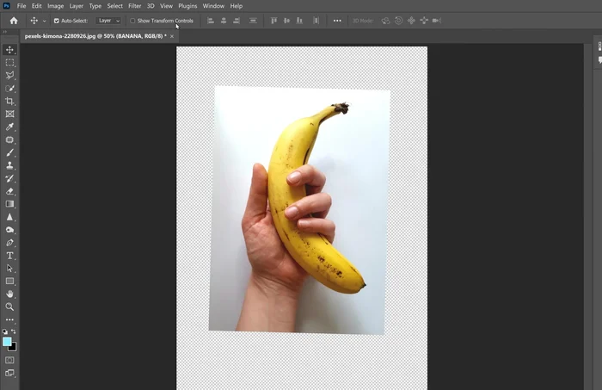602x390 pixels.
Task: Expand the Move tool preset picker arrow
Action: coord(45,21)
